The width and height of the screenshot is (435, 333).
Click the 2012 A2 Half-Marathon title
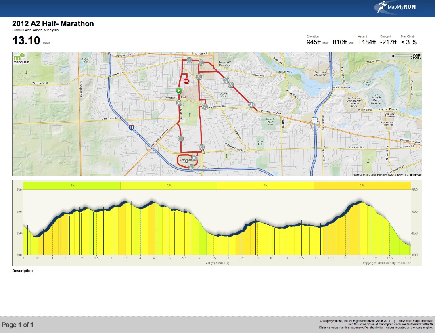[52, 24]
